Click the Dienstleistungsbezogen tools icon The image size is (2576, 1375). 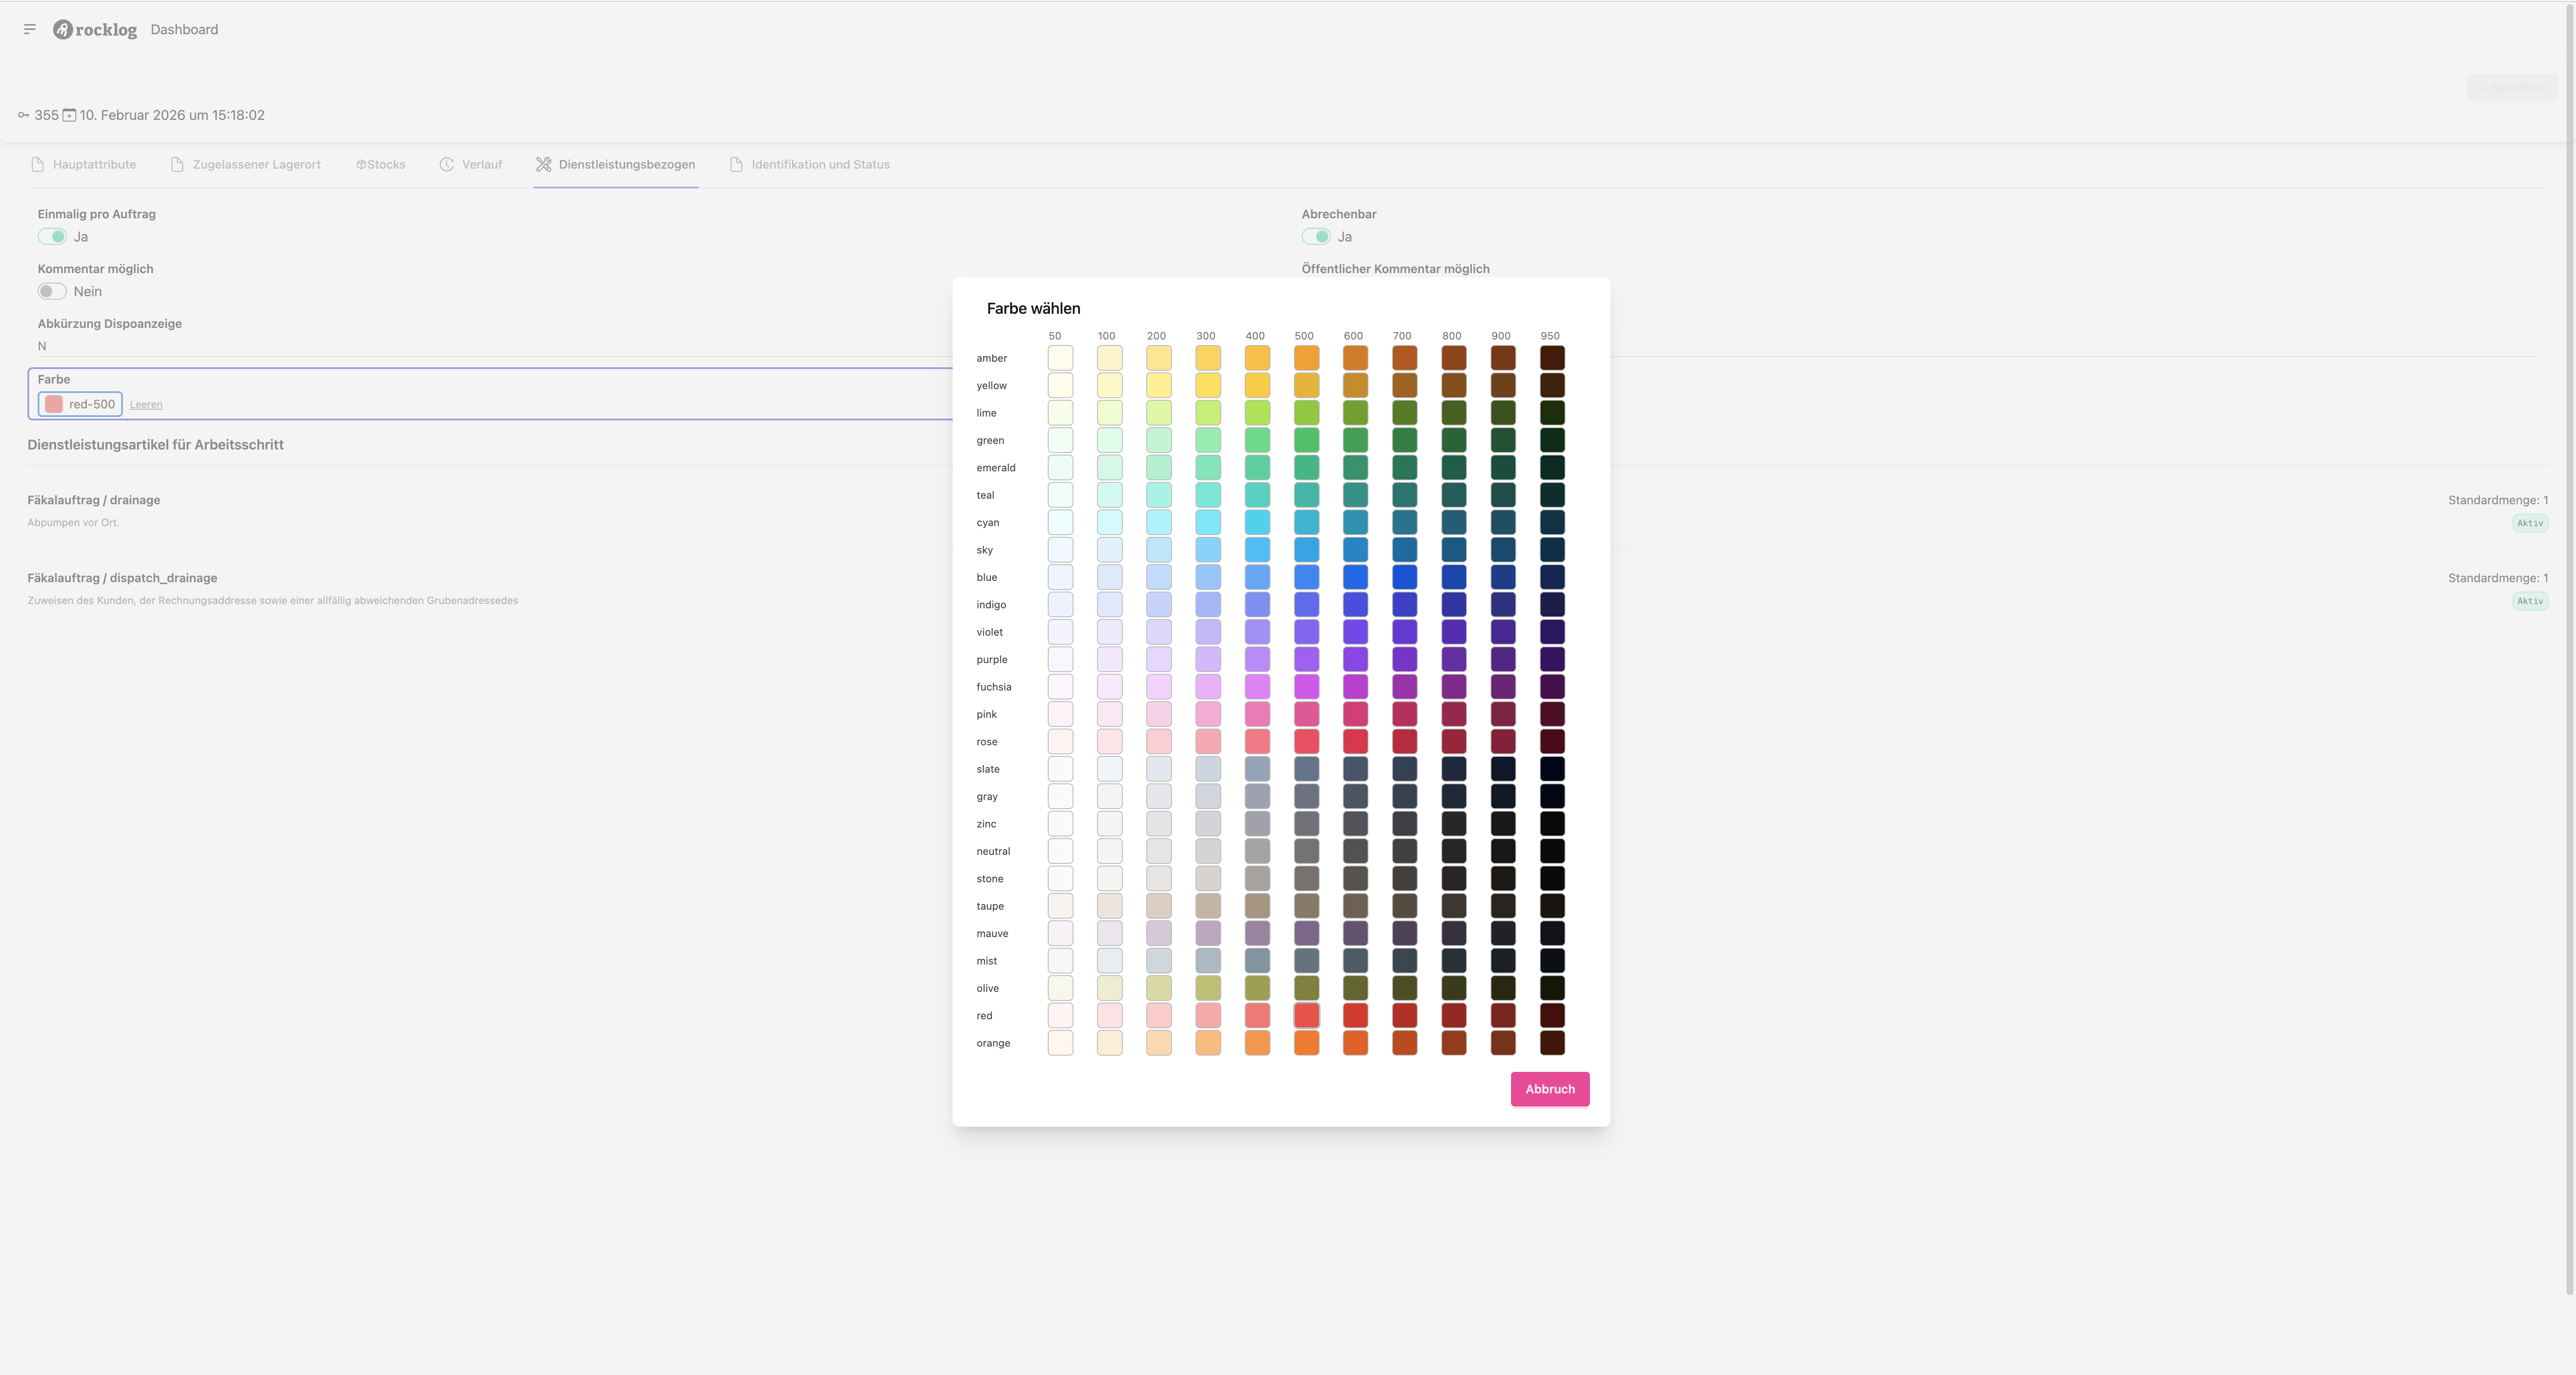click(543, 164)
